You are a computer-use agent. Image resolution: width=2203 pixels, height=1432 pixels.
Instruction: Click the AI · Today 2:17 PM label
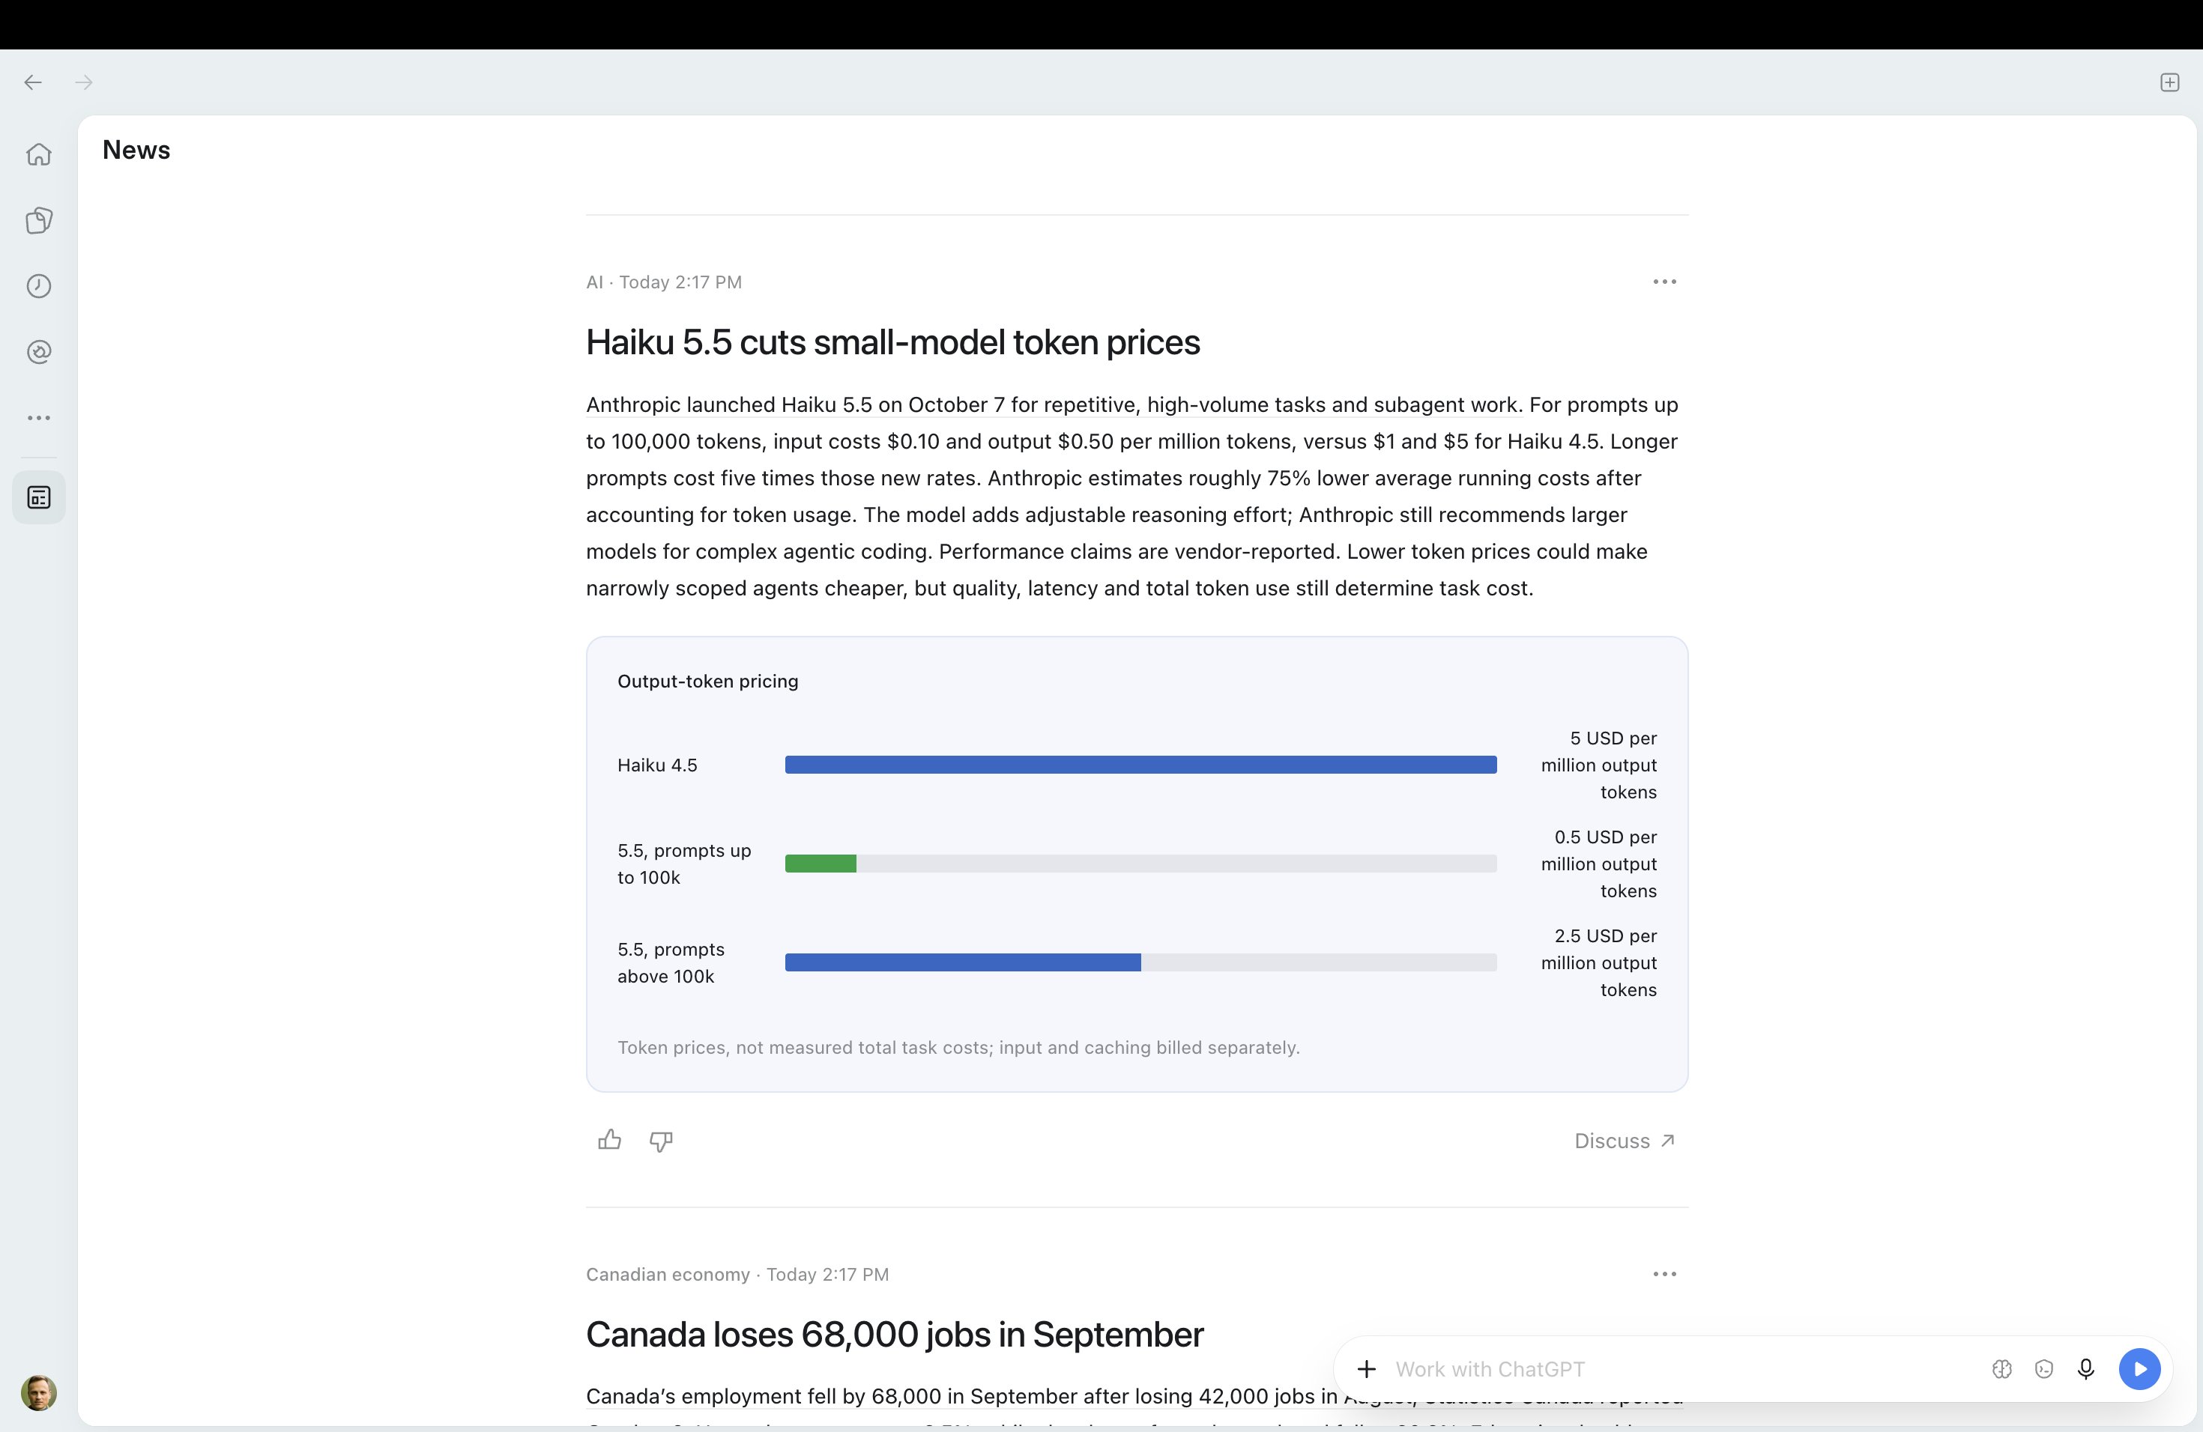pos(664,282)
